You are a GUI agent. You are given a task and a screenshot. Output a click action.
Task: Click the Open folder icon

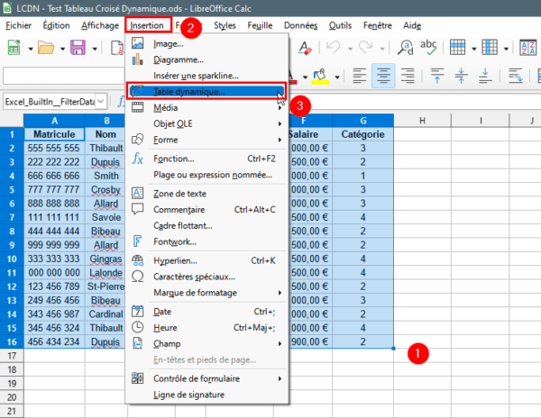point(46,48)
